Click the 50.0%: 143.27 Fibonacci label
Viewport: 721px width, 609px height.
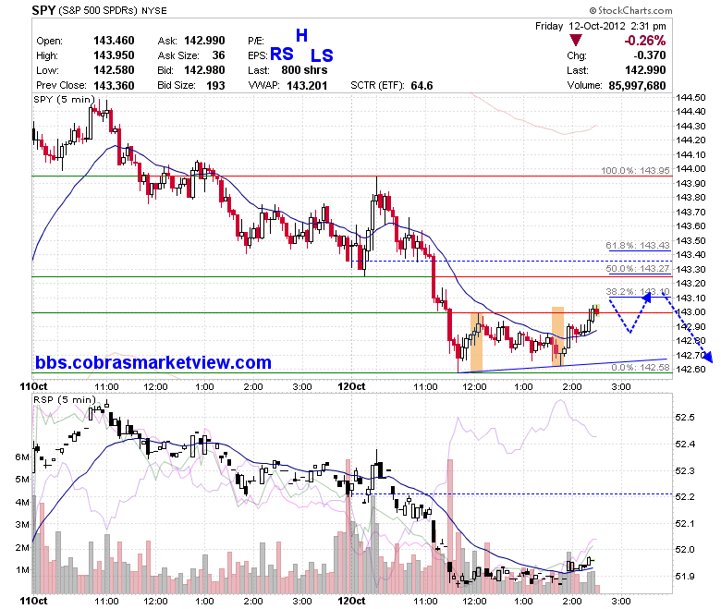click(x=637, y=268)
